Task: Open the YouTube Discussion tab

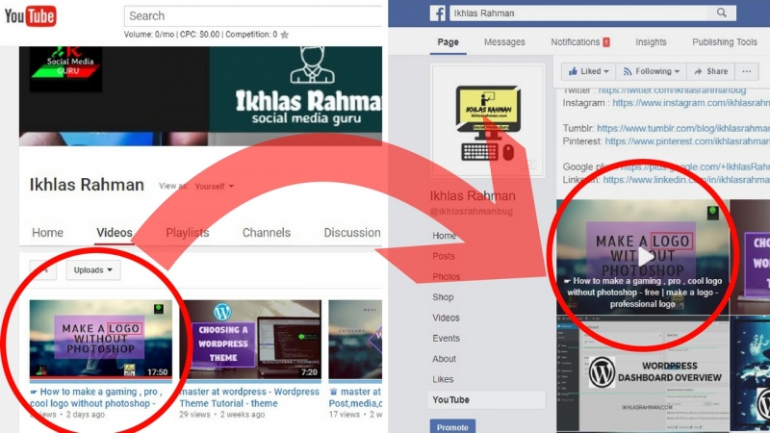Action: click(x=352, y=233)
